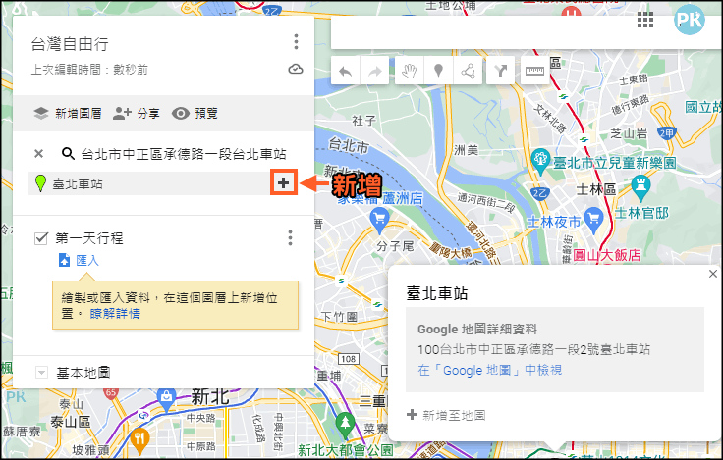Click the cloud saved status icon
723x460 pixels.
coord(296,69)
